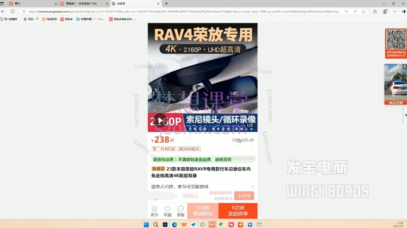
Task: Open the 淘宝购物 bookmark
Action: point(49,19)
